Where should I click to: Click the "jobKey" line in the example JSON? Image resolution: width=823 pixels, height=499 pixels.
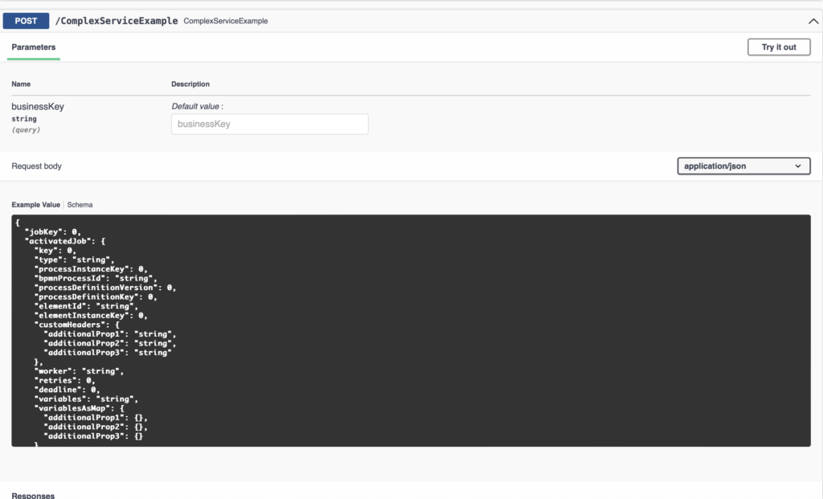[53, 232]
